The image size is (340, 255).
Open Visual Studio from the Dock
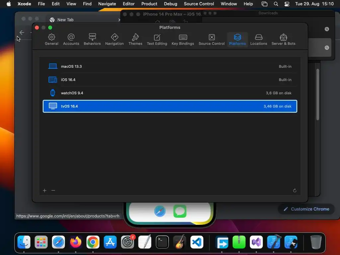pos(256,242)
